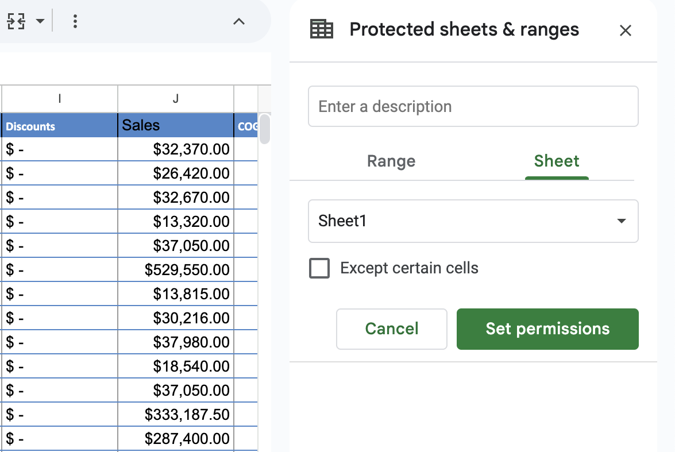The image size is (675, 452).
Task: Open the three-dot more options menu
Action: [x=75, y=21]
